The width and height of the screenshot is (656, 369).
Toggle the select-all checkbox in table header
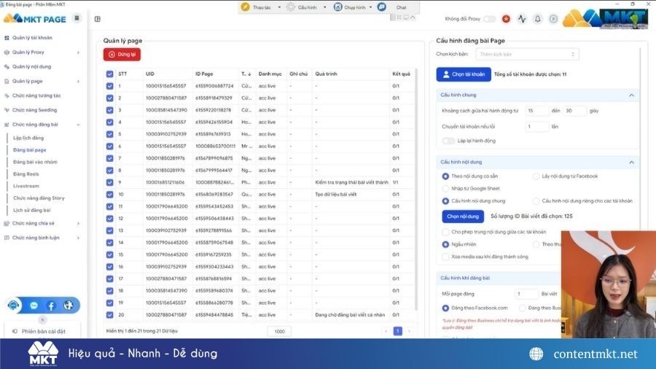109,74
